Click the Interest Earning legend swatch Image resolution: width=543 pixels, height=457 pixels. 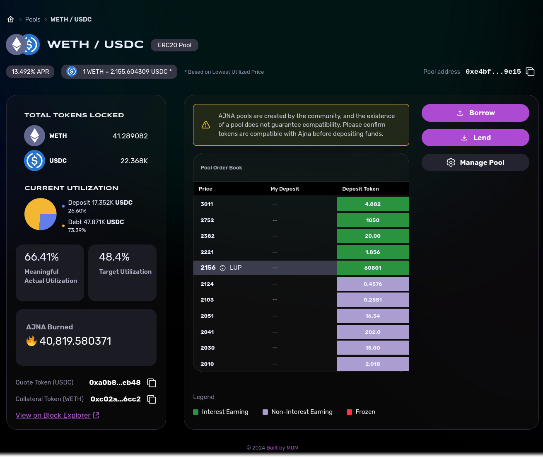pyautogui.click(x=196, y=412)
